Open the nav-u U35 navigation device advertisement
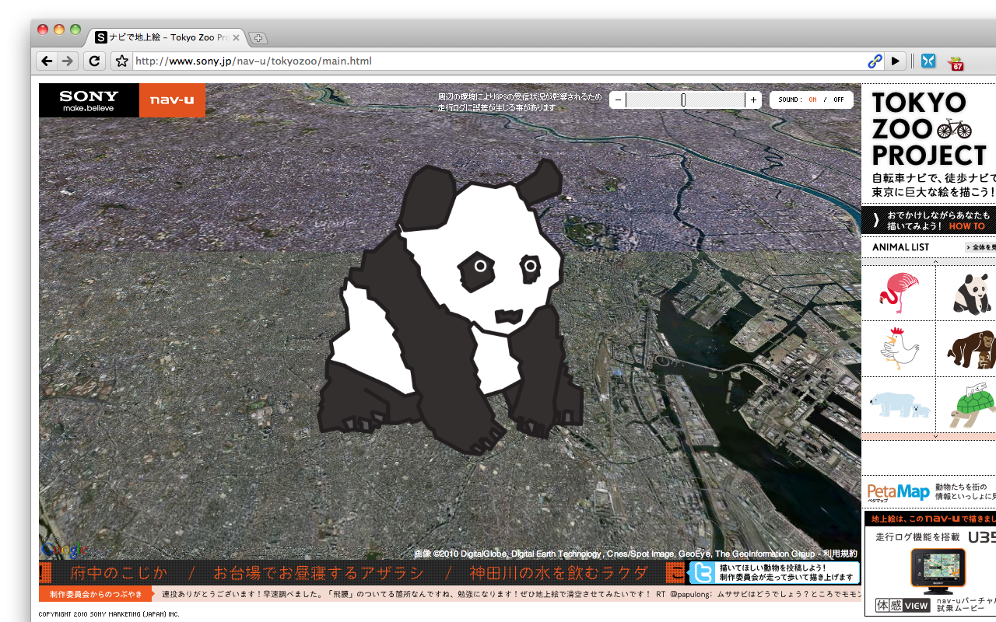The height and width of the screenshot is (622, 996). pos(931,563)
